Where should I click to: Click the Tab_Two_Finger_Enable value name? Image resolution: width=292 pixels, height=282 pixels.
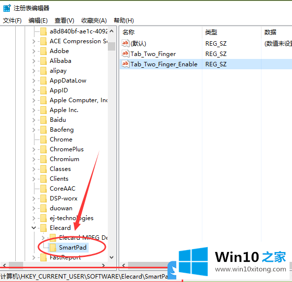pos(164,64)
